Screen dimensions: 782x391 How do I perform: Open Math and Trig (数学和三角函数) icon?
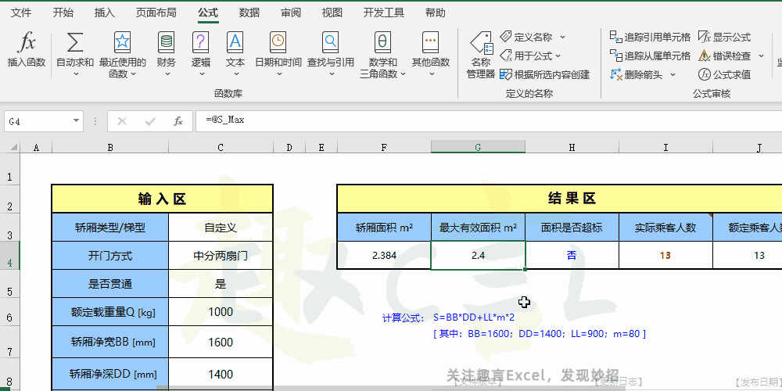tap(382, 42)
